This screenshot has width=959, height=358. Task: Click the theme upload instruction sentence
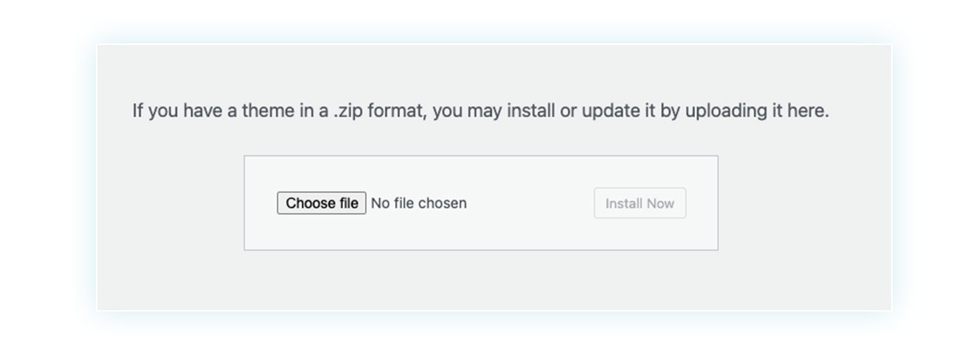coord(480,111)
